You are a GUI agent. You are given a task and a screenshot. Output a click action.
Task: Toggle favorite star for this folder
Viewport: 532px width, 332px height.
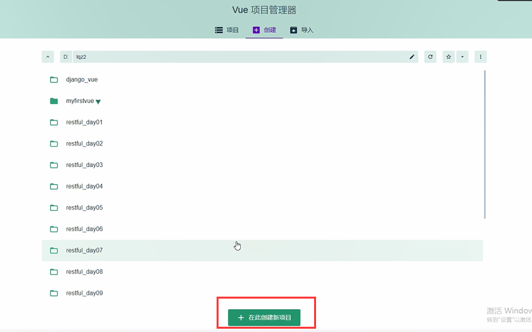click(448, 57)
